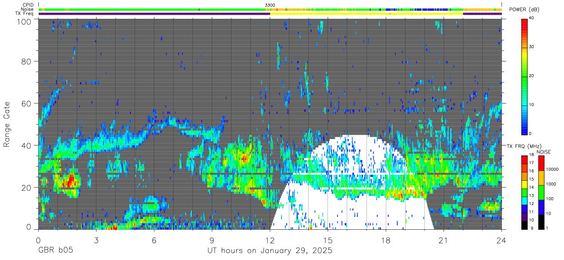Screen dimensions: 564x260
Task: Click the power colorbar gradient
Action: (x=525, y=76)
